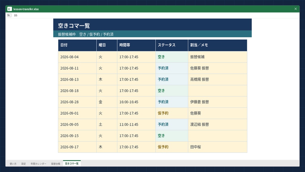
Task: Click the Excel app icon in title bar
Action: tap(9, 9)
